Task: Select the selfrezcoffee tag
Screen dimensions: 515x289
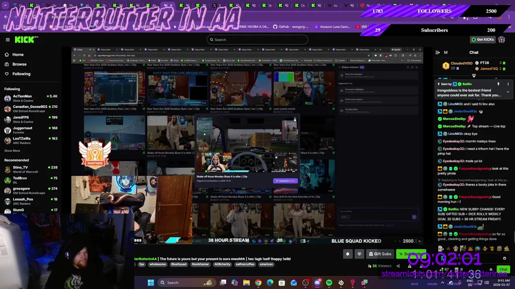Action: coord(245,265)
